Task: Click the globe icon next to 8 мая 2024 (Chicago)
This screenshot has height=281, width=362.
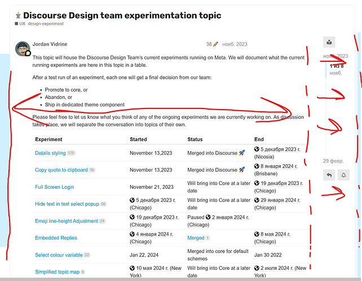Action: [x=257, y=234]
